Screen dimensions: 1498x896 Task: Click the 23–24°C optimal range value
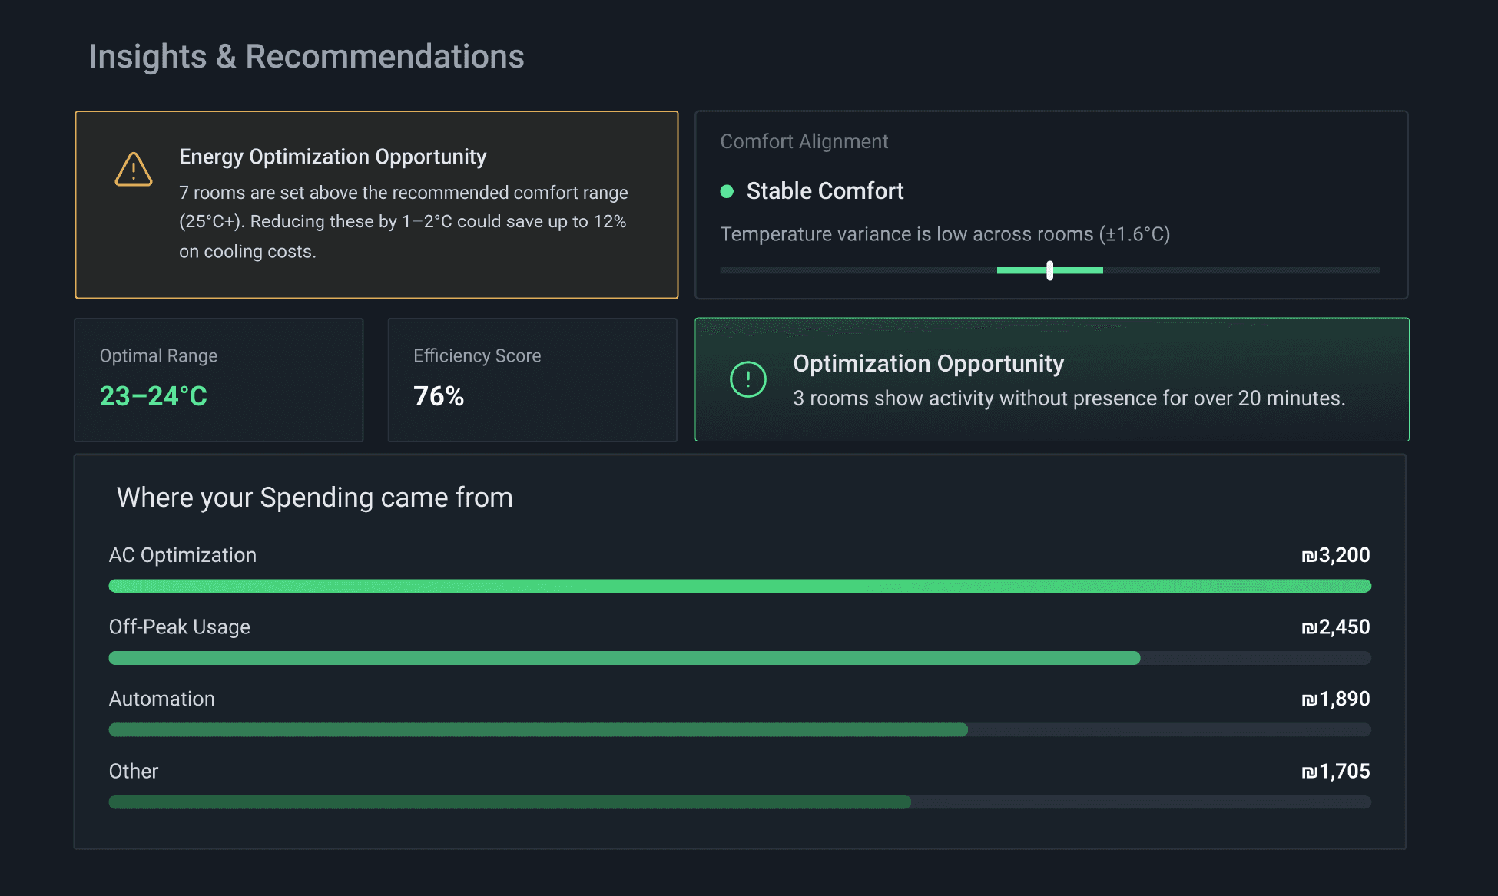pos(154,396)
